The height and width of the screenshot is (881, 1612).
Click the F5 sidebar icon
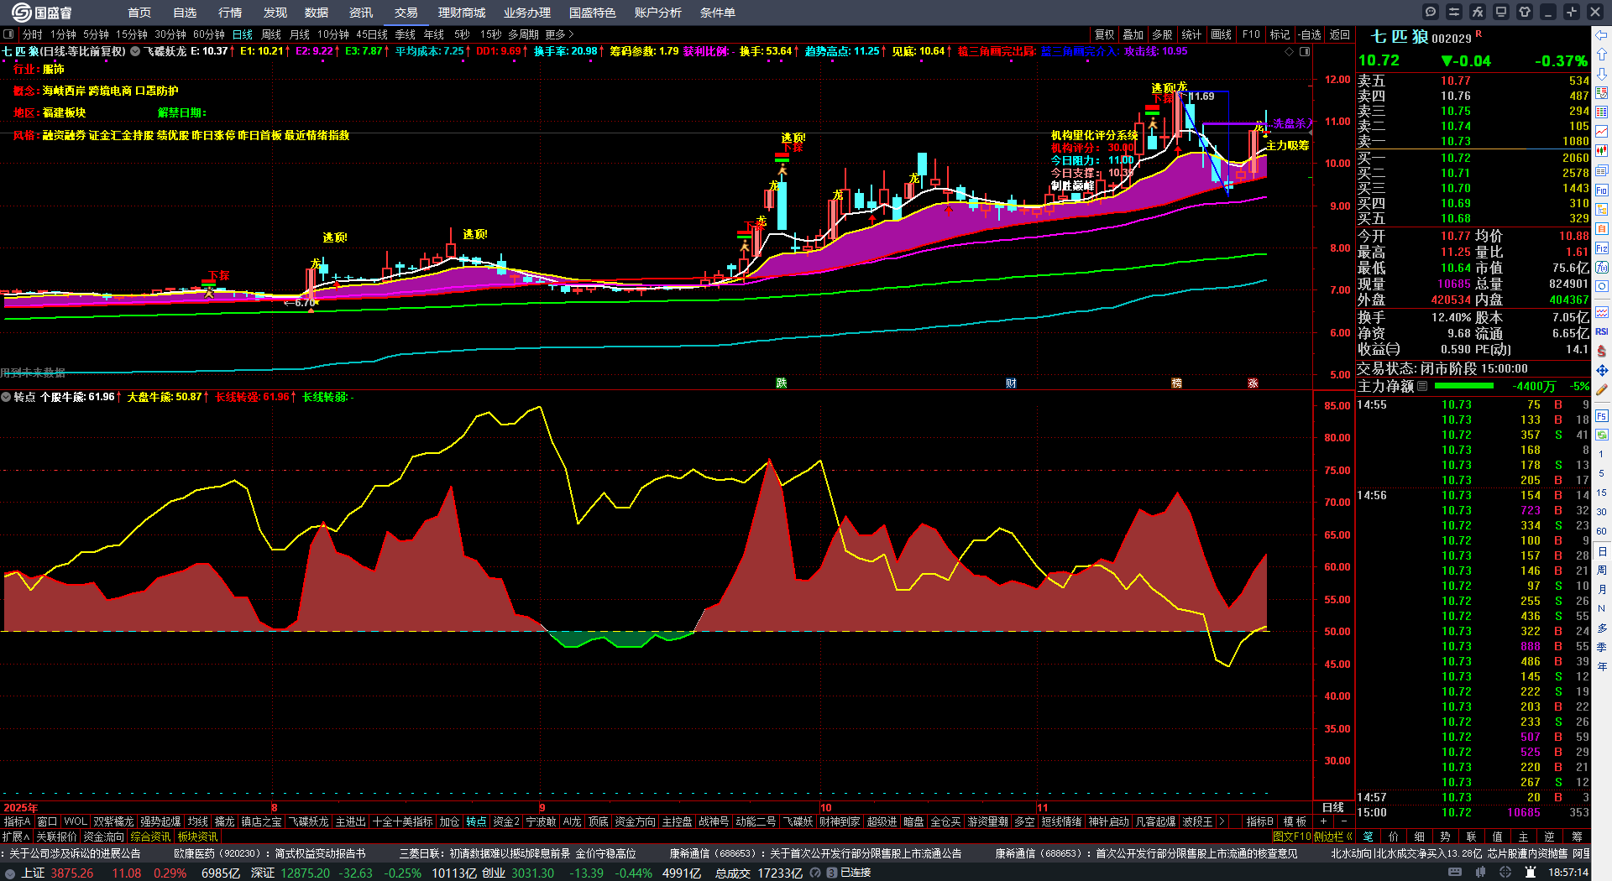[x=1602, y=415]
